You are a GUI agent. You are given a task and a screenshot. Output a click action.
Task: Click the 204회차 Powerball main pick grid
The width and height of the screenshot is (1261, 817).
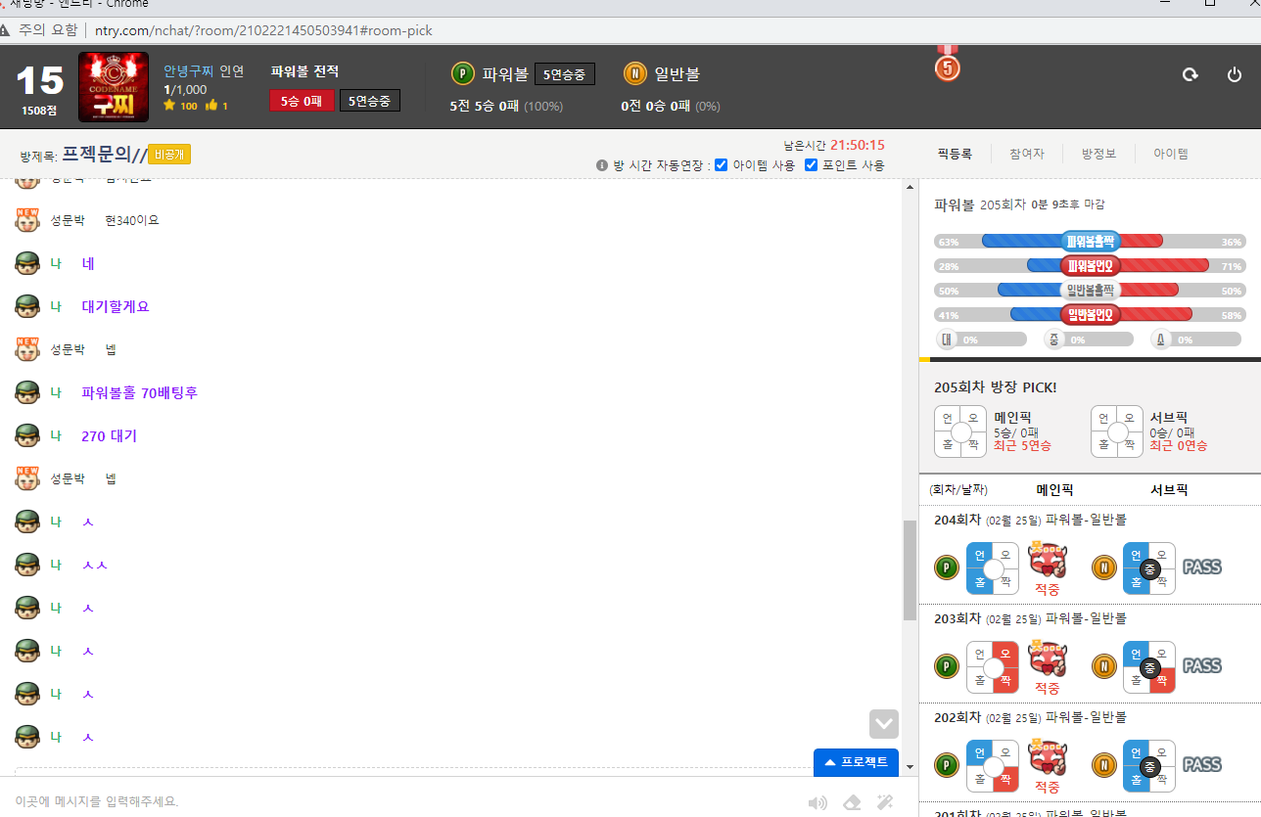(993, 568)
